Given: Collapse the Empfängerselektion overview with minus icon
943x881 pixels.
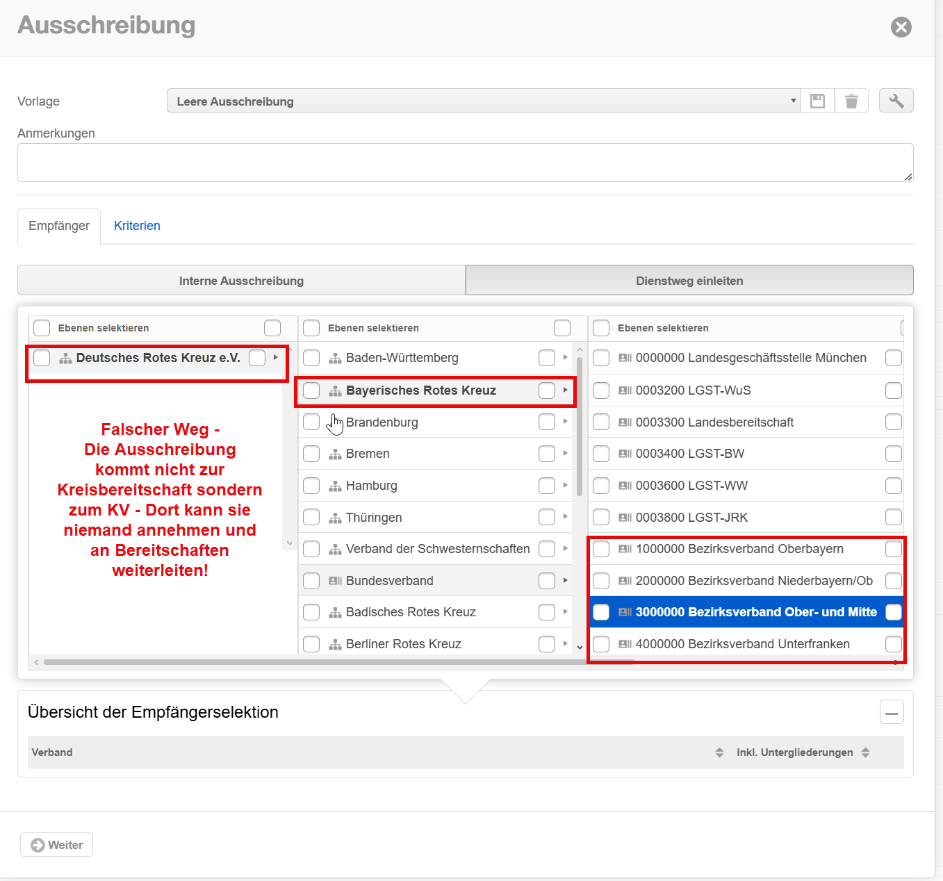Looking at the screenshot, I should click(892, 712).
